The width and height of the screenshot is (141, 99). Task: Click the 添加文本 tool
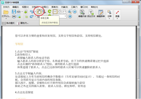[91, 13]
